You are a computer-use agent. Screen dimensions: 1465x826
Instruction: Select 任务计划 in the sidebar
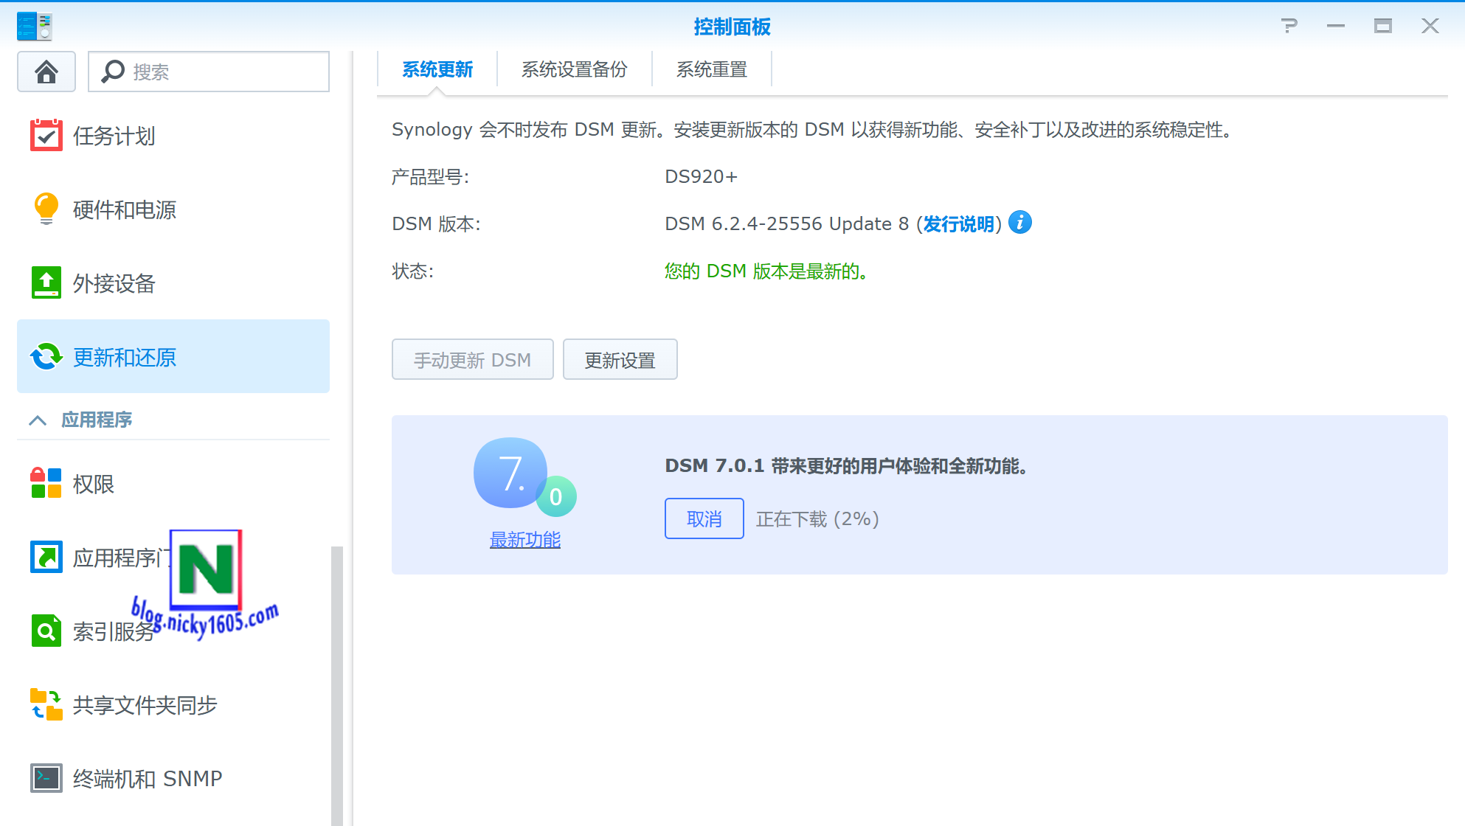[x=173, y=136]
